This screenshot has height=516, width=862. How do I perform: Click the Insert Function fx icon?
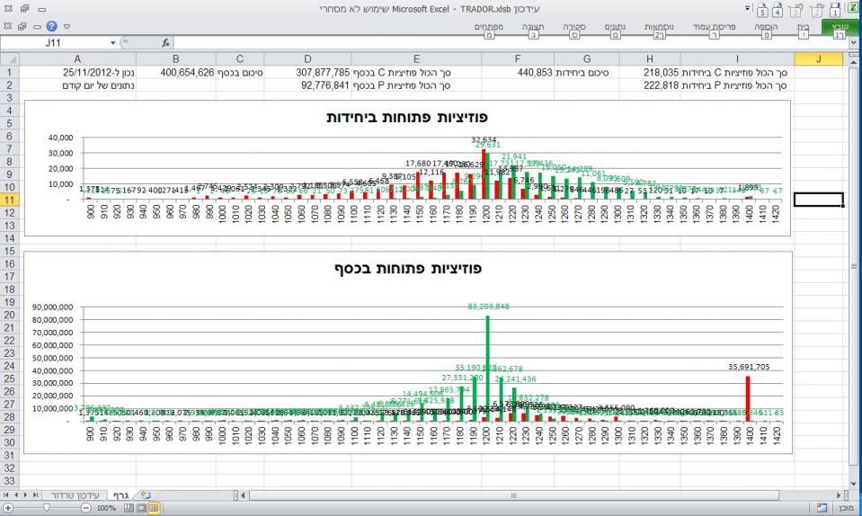click(165, 42)
